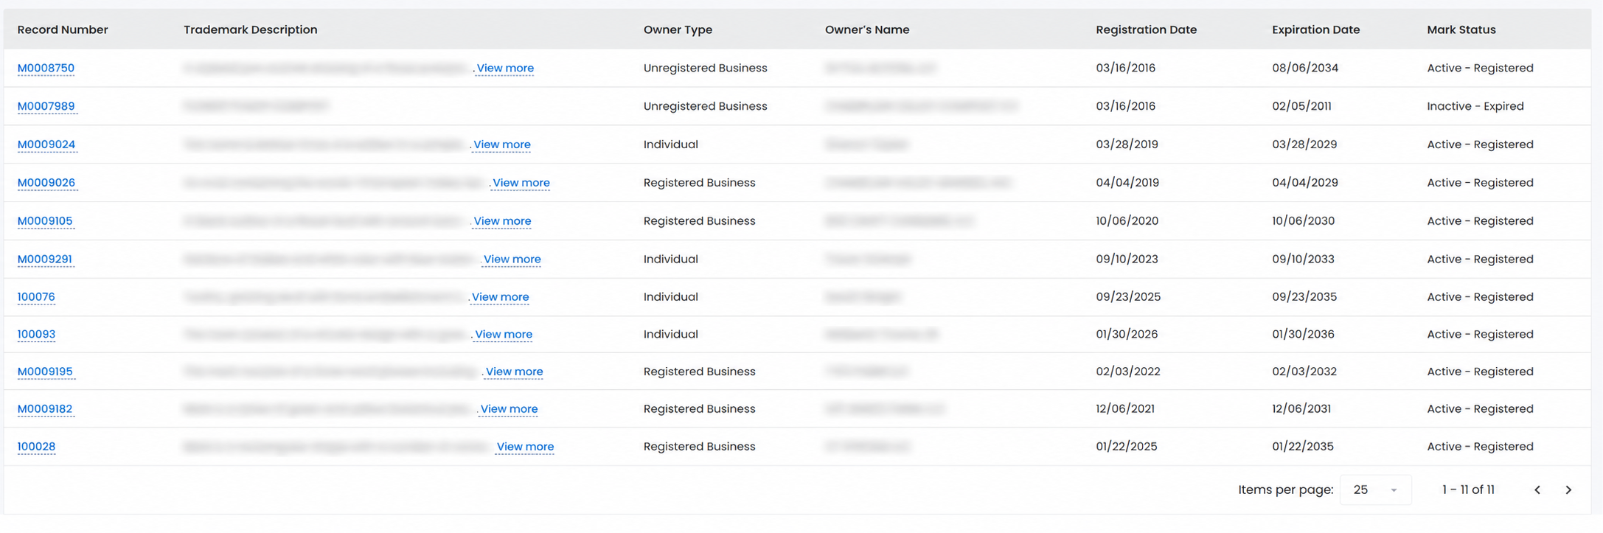The height and width of the screenshot is (533, 1603).
Task: Select the expiration date 02/05/2011
Action: [x=1301, y=106]
